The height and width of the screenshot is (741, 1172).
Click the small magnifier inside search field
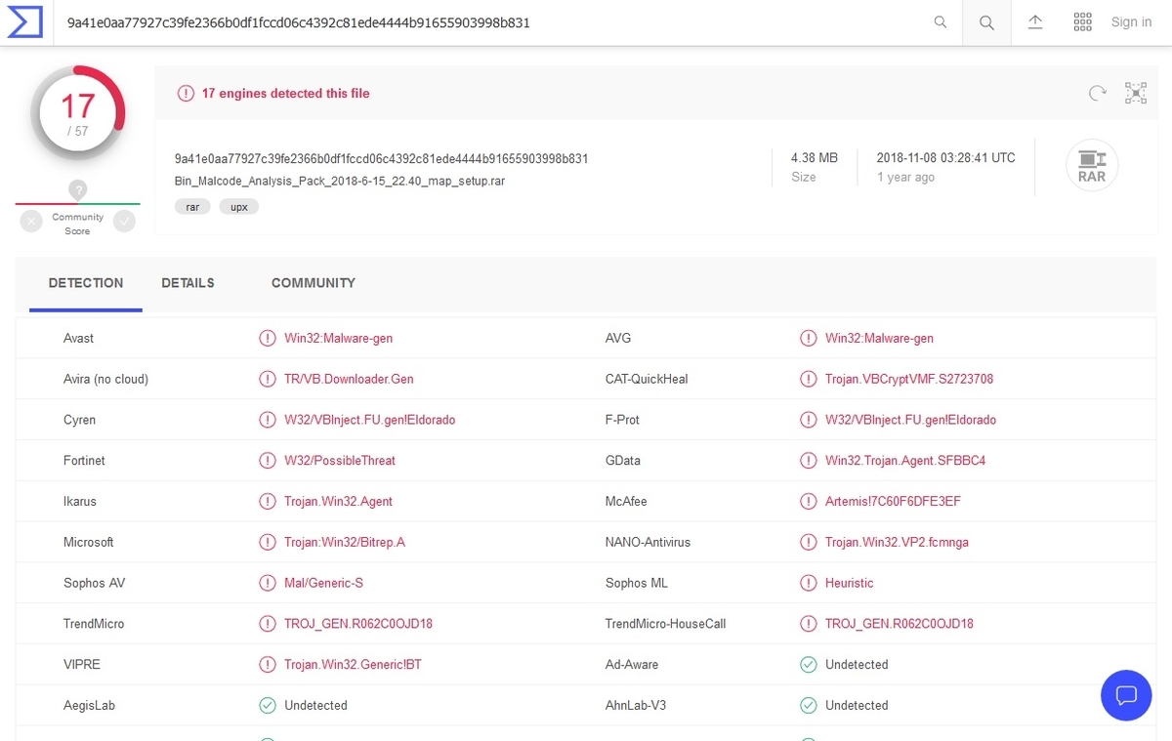[941, 22]
